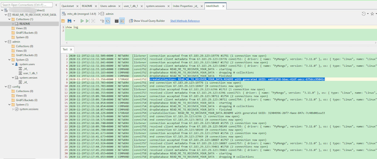The image size is (377, 159).
Task: Save the script with the floppy disk icon
Action: pyautogui.click(x=69, y=21)
